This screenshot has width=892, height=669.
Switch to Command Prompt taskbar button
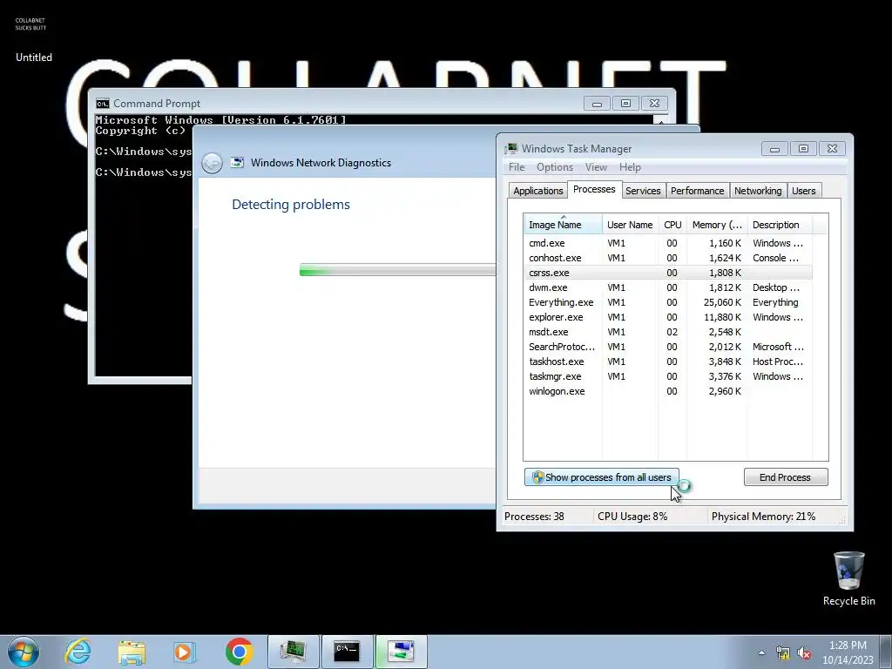pos(347,652)
